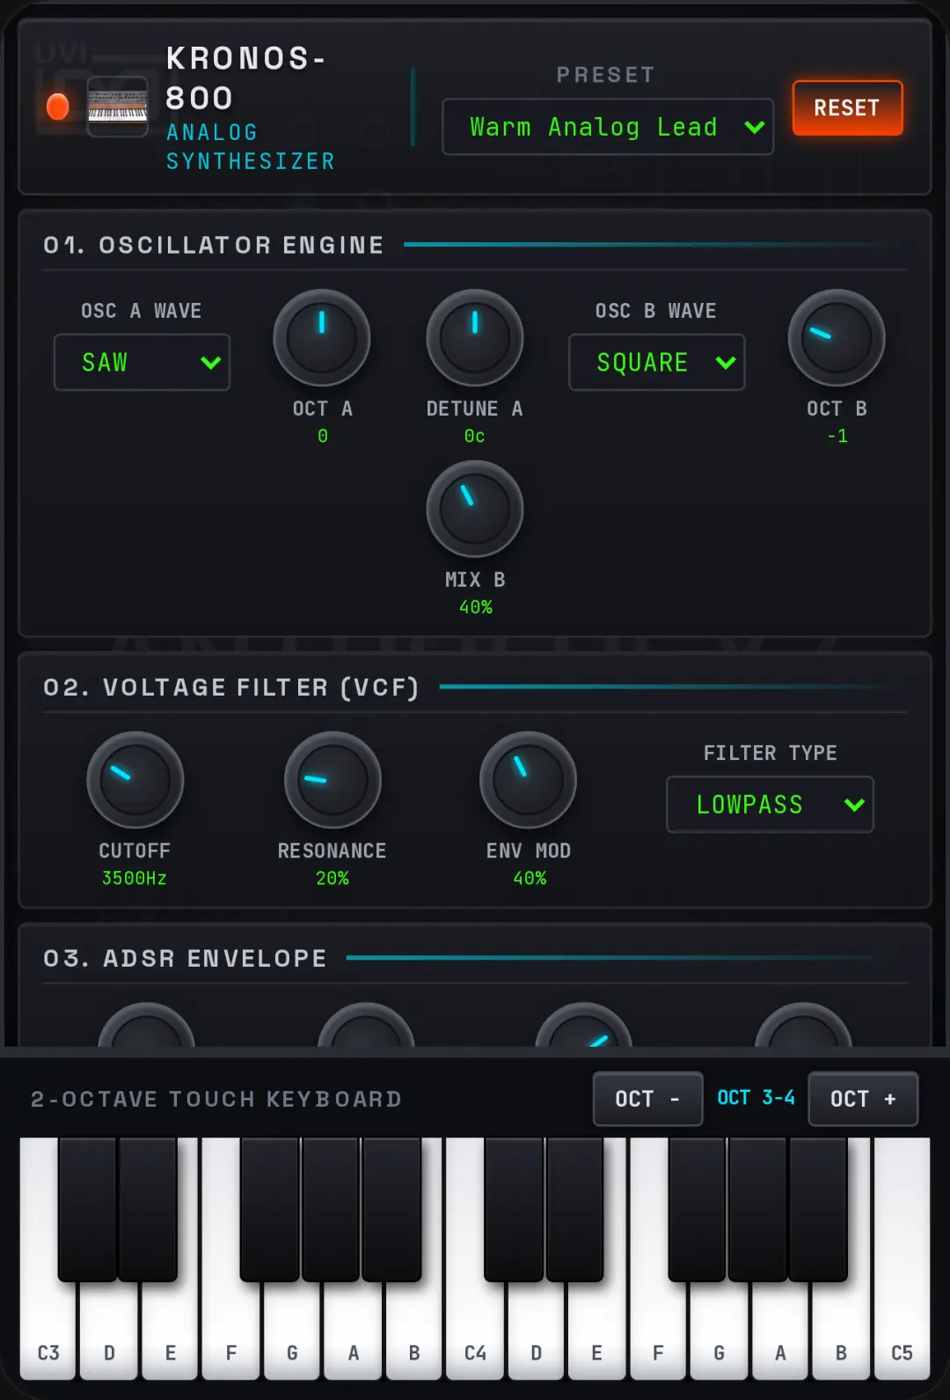Image resolution: width=950 pixels, height=1400 pixels.
Task: Play the B white key just before C5
Action: (x=841, y=1330)
